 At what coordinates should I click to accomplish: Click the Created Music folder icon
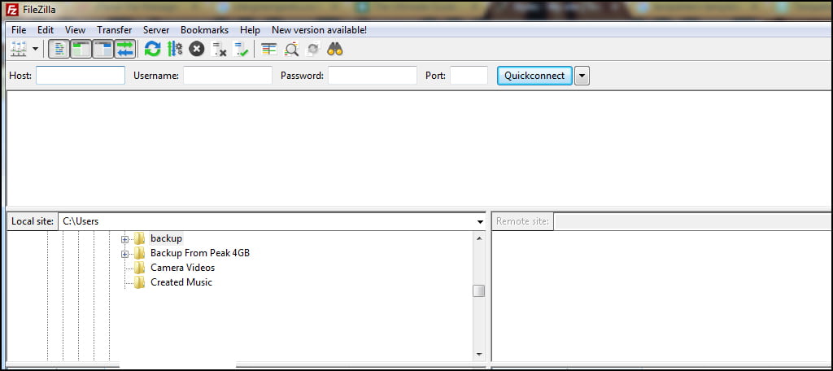pos(140,282)
